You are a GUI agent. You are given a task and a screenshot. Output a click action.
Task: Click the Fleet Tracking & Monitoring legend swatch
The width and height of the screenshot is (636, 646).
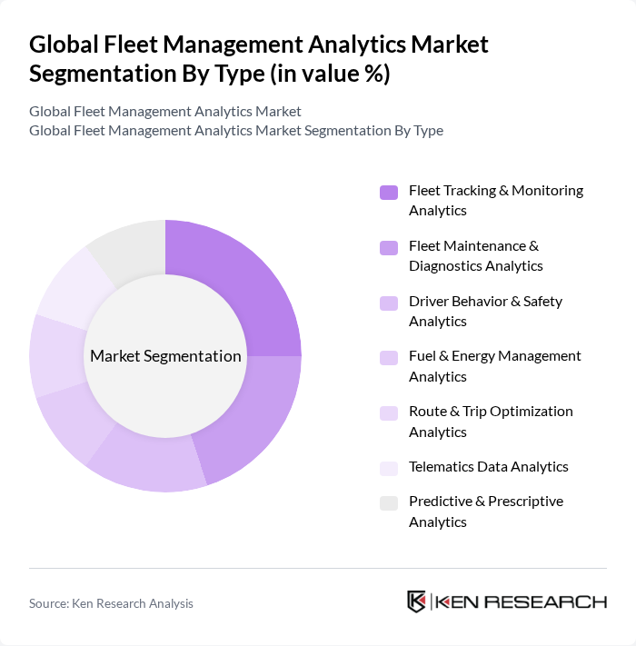point(389,192)
